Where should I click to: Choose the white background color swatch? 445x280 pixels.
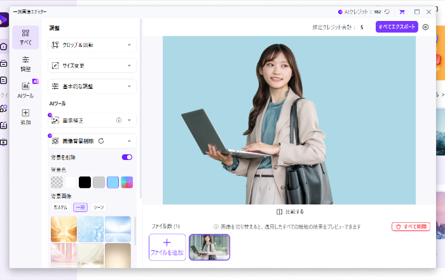[71, 182]
